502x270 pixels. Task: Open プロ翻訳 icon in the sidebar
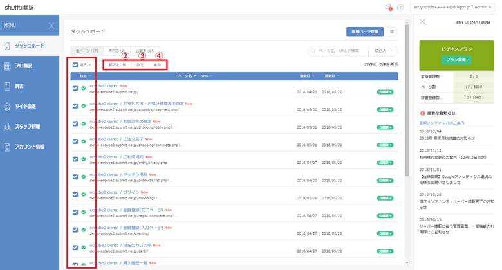(7, 66)
